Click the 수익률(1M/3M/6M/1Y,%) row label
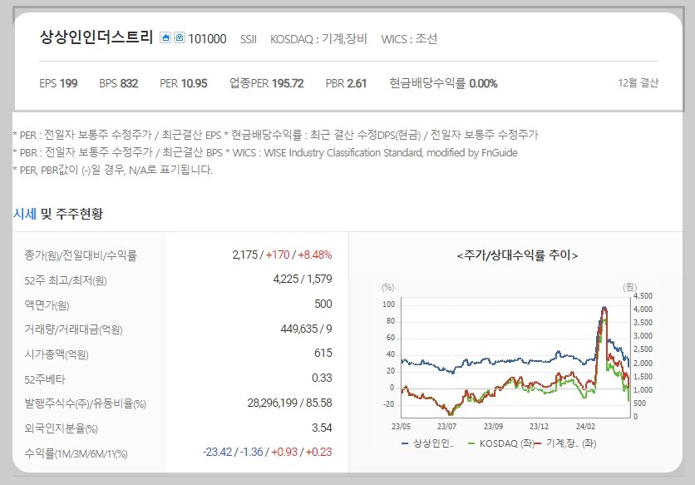Image resolution: width=695 pixels, height=485 pixels. point(76,454)
